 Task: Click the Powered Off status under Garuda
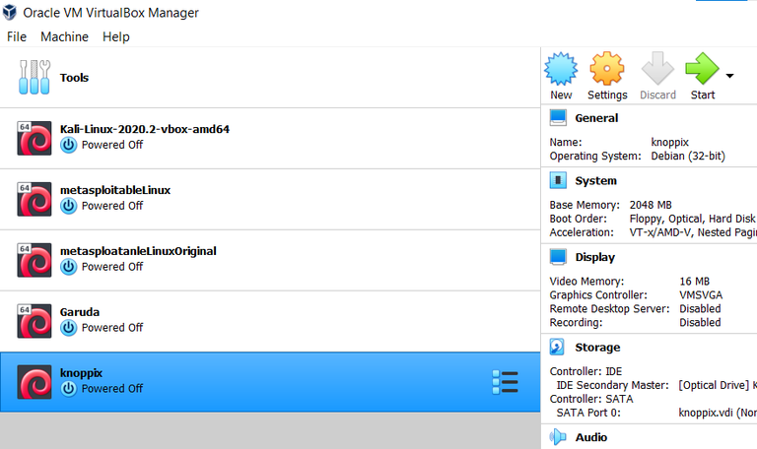tap(112, 328)
